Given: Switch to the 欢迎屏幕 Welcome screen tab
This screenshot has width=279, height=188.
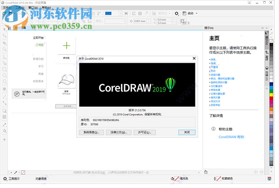Looking at the screenshot, I should pos(20,28).
